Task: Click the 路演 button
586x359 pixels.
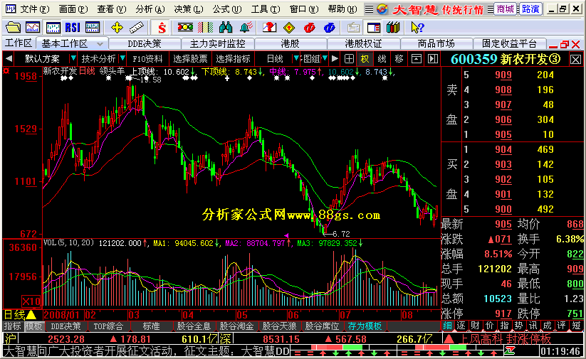Action: point(530,9)
